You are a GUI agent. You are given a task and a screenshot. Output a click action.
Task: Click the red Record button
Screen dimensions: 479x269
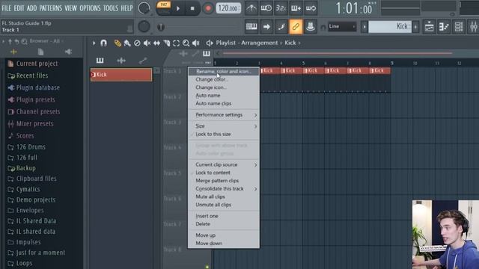tap(208, 8)
